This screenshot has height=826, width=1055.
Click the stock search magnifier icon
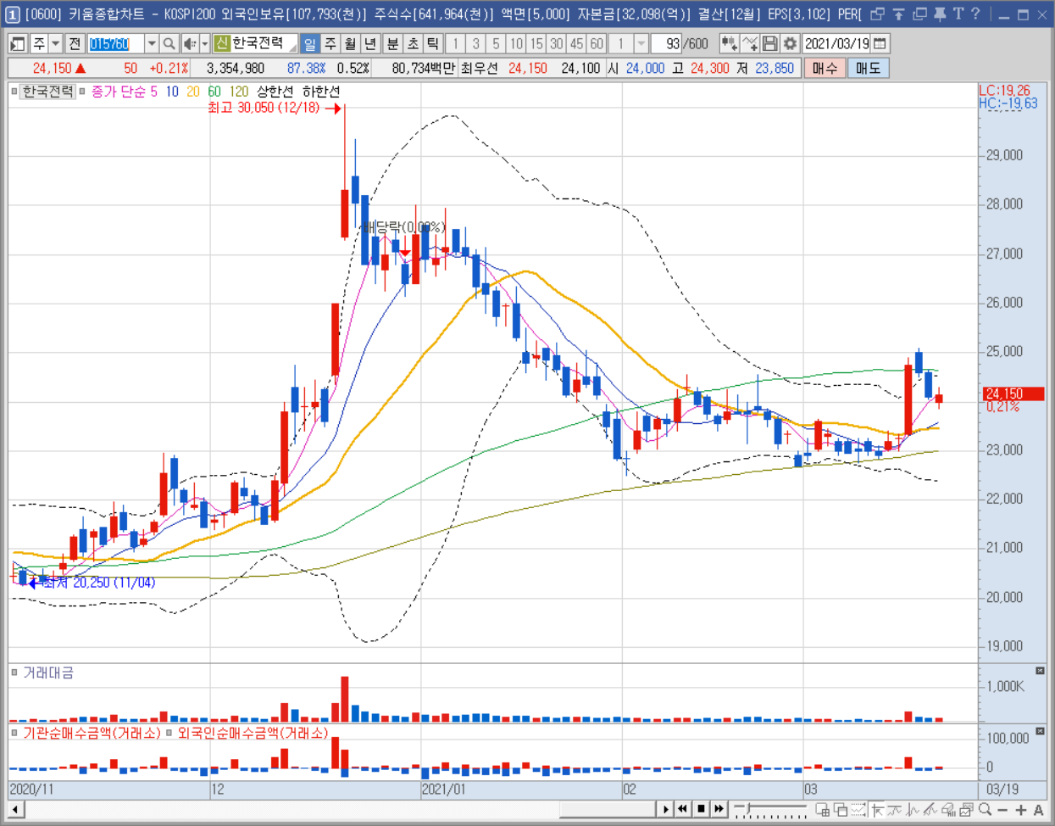(x=169, y=43)
